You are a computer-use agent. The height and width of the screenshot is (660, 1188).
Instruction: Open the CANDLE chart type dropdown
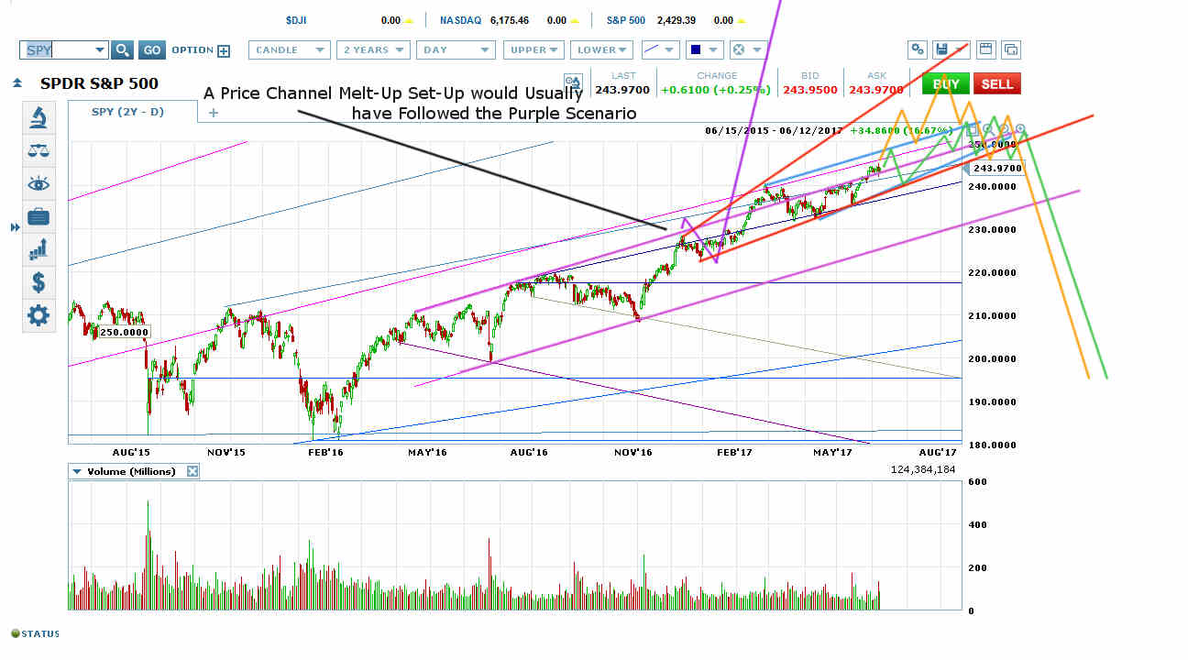pyautogui.click(x=289, y=50)
